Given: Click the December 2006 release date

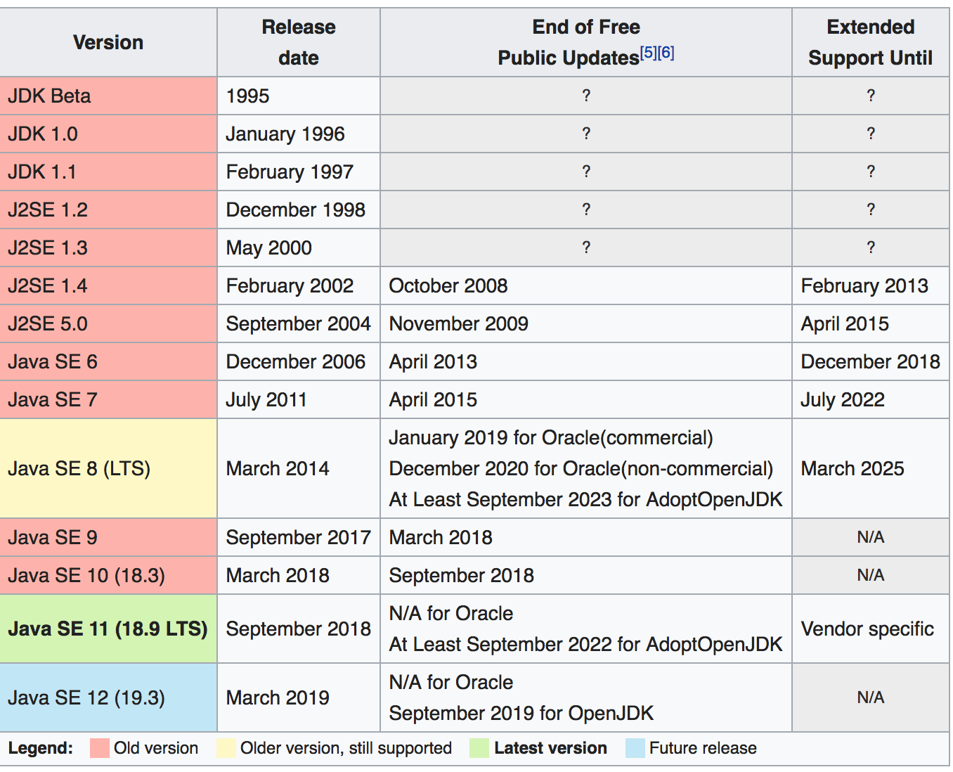Looking at the screenshot, I should [x=295, y=361].
